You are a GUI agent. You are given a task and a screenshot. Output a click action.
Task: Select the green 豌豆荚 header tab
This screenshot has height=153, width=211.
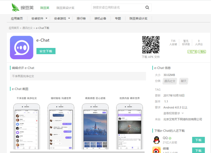45,8
